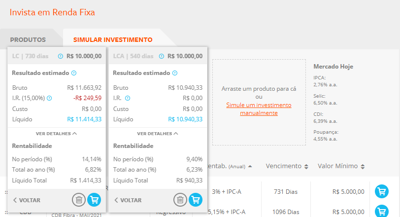Click the trash icon in the LCA card
Screen dimensions: 400x217
click(180, 200)
